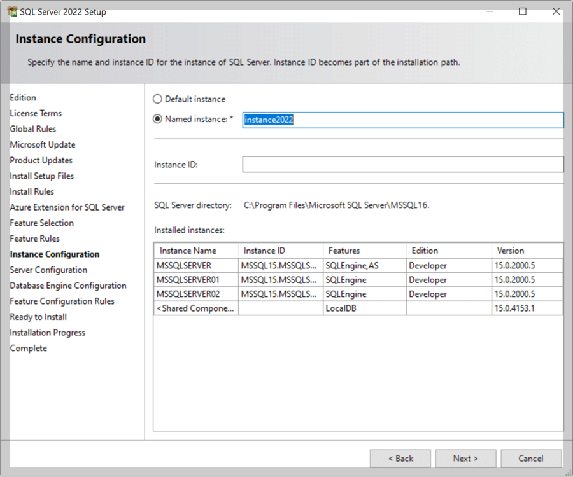
Task: Open the Edition step in sidebar
Action: [x=23, y=98]
